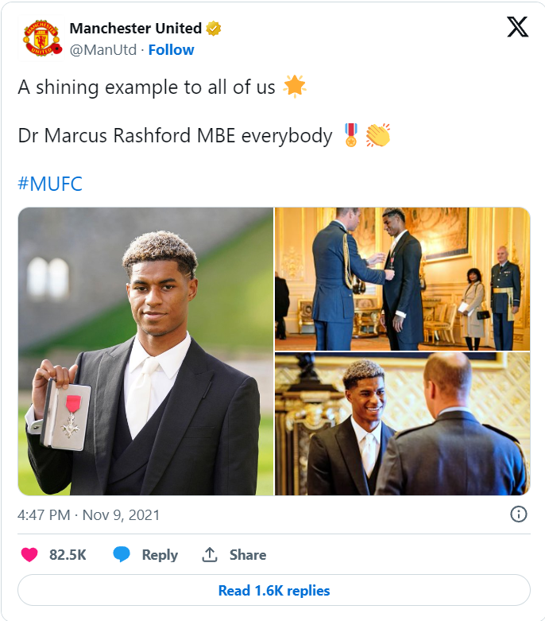
Task: Open the #MUFC hashtag
Action: [50, 184]
